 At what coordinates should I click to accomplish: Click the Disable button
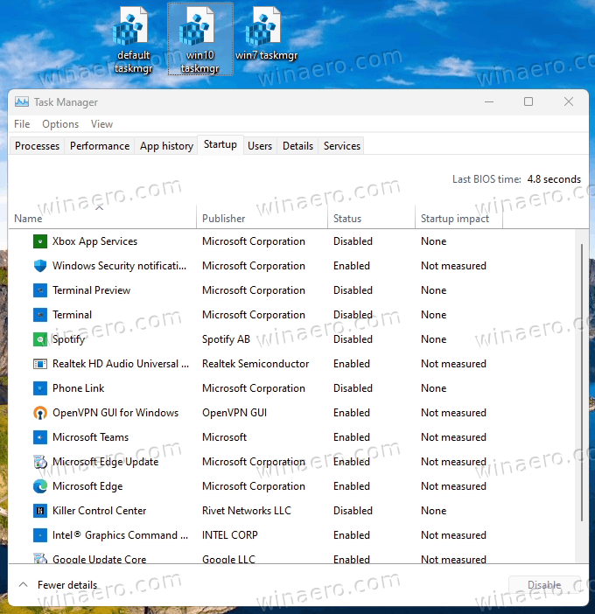[544, 585]
